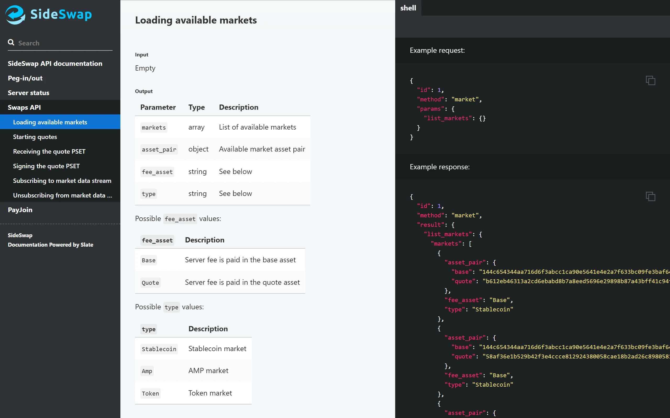Click 'Server fee is paid in the quote asset'
Image resolution: width=670 pixels, height=418 pixels.
tap(242, 282)
